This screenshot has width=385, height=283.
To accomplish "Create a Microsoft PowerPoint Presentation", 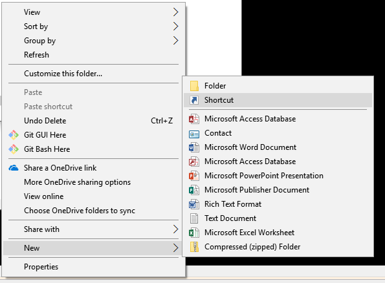I will [278, 176].
